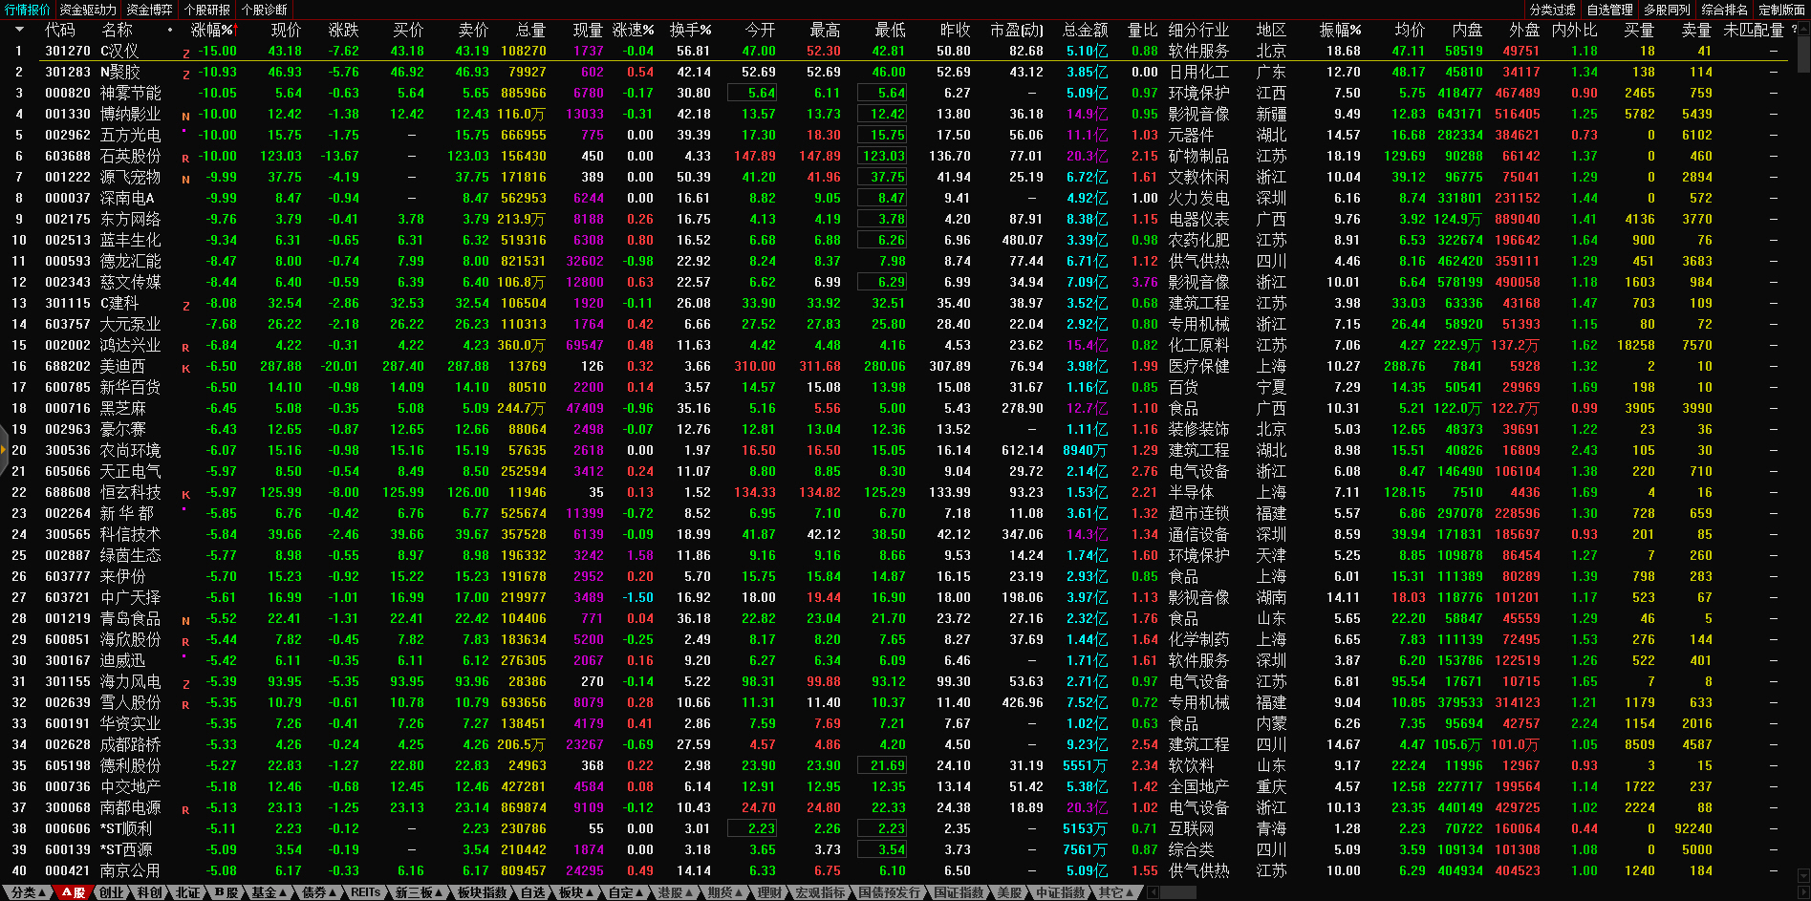Viewport: 1811px width, 901px height.
Task: Switch to the 资金驱动力 tab
Action: [88, 10]
